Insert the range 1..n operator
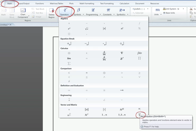 [104, 115]
